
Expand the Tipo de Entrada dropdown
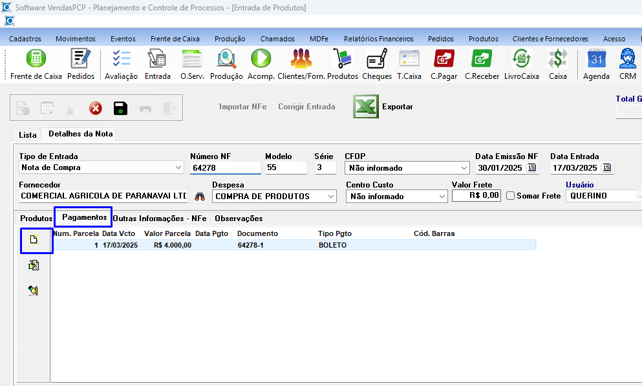click(x=178, y=168)
